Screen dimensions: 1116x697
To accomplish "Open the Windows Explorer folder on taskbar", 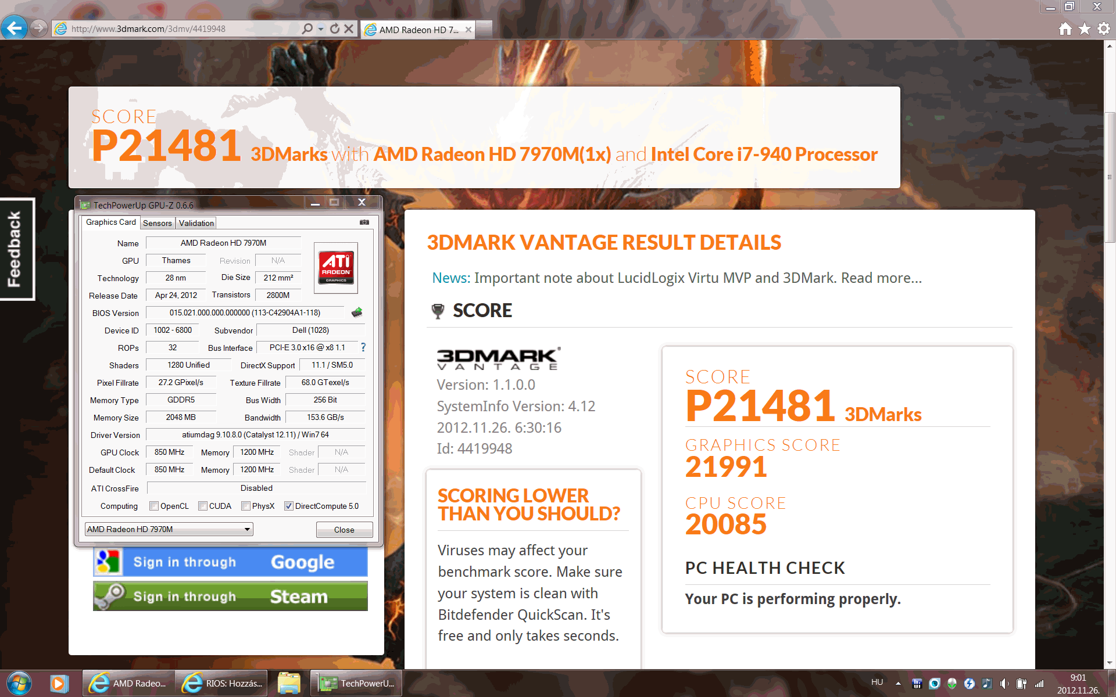I will pyautogui.click(x=289, y=684).
